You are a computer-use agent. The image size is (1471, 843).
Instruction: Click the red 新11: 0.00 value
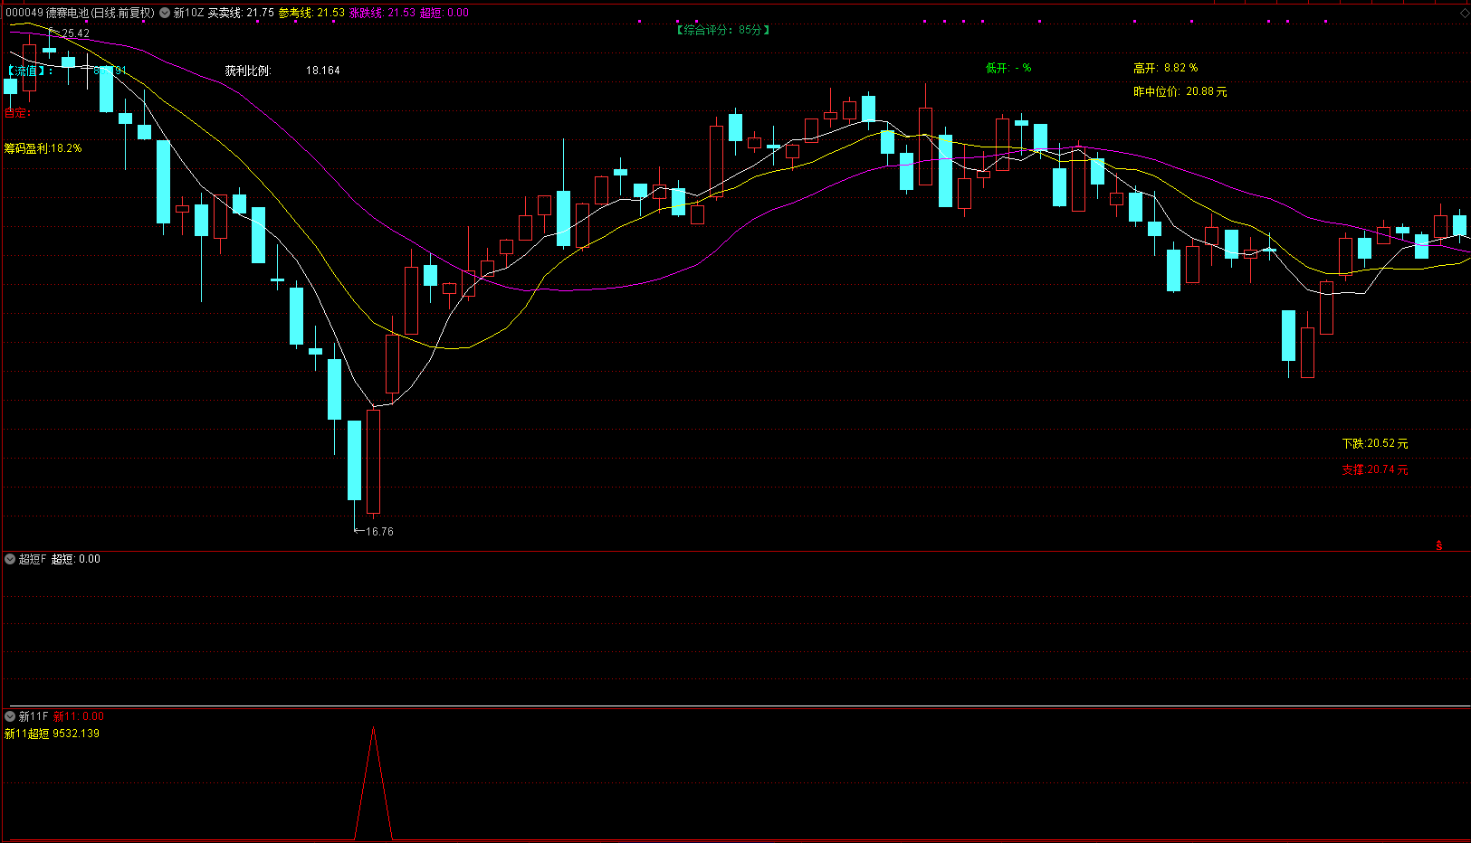pos(79,716)
